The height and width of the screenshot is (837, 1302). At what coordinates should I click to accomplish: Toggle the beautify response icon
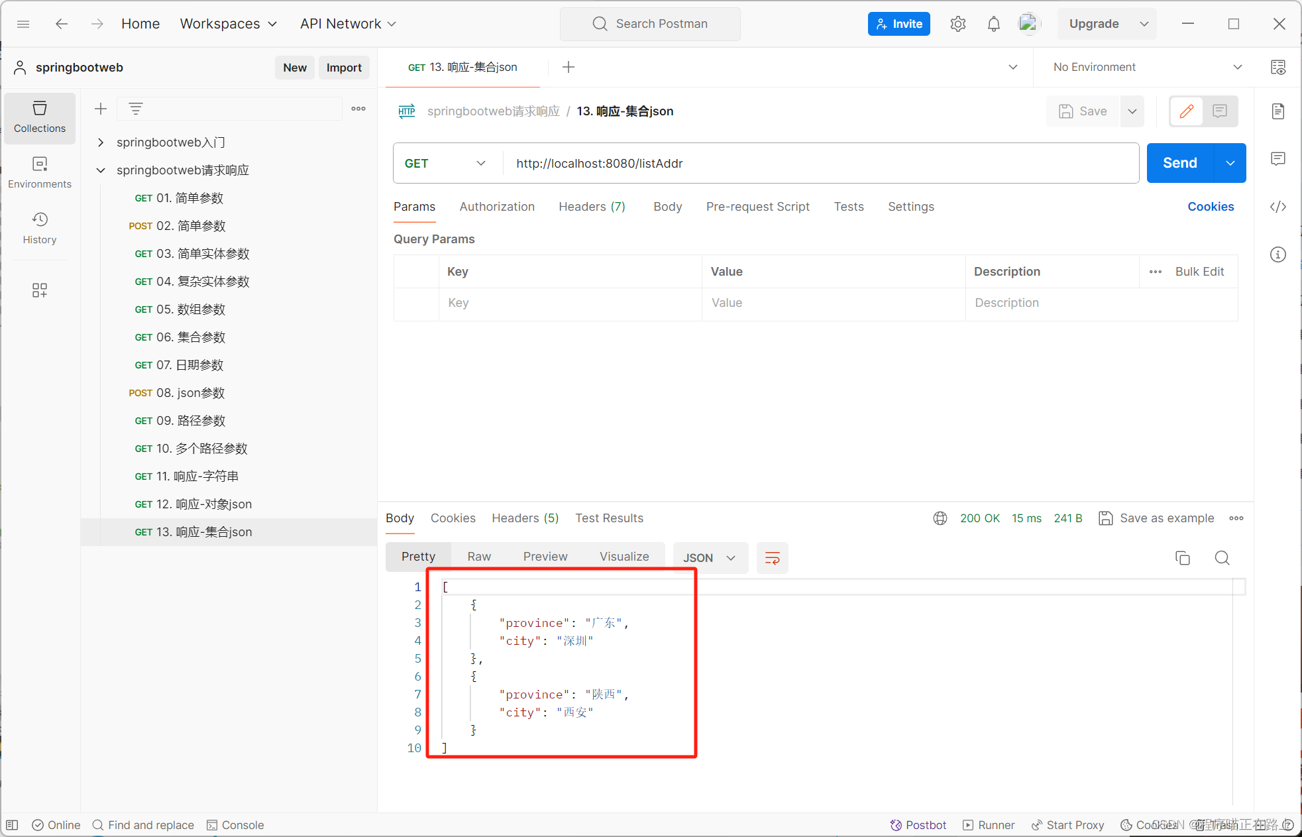point(771,557)
